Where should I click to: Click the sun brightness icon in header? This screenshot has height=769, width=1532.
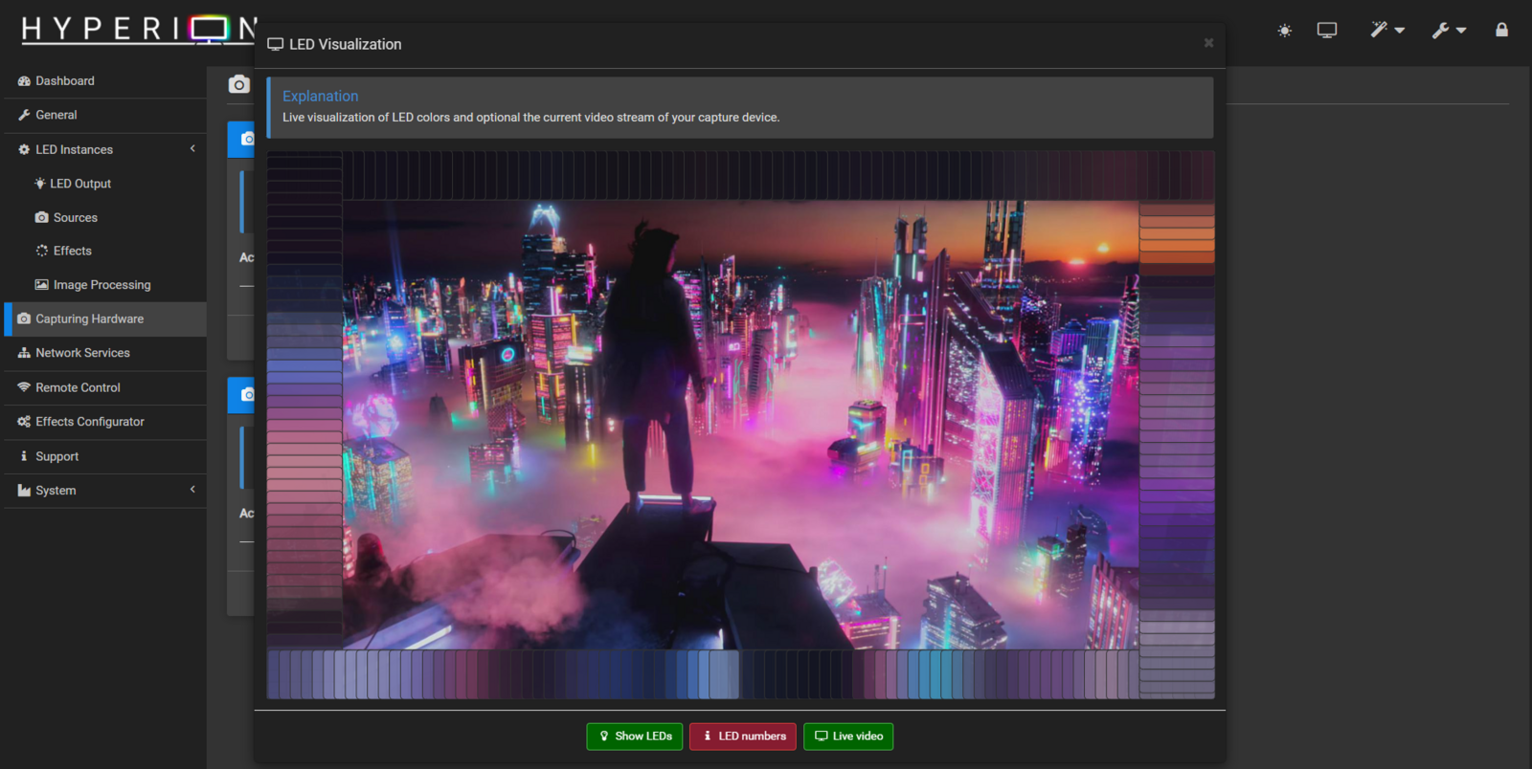(1284, 31)
